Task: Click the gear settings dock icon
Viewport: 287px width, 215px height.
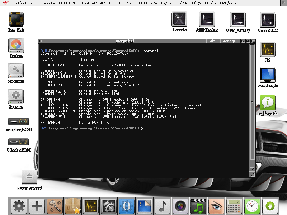Action: [19, 206]
